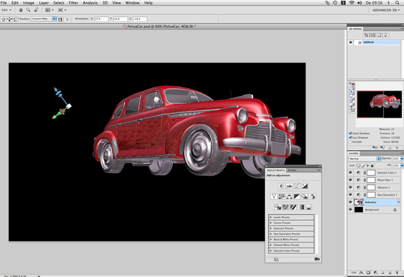Select the Hand tool in options bar
Screen dimensions: 404x277
tap(21, 10)
